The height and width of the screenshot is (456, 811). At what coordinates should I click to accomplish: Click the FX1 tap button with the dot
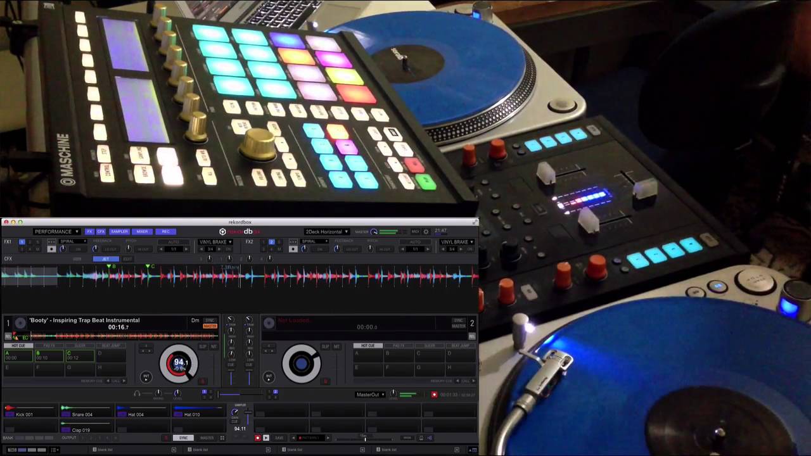coord(51,249)
